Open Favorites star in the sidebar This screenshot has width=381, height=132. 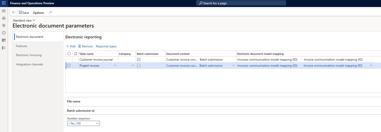(x=4, y=25)
